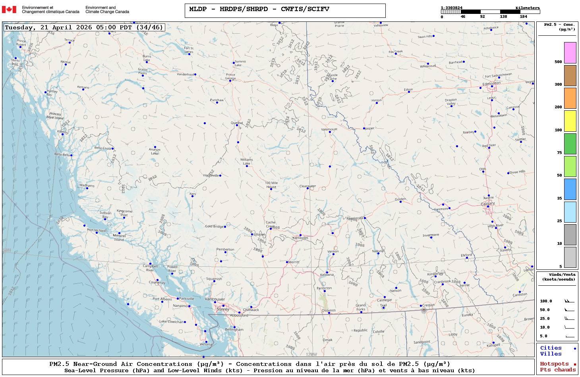Pick the orange 200–300 concentration swatch
This screenshot has width=580, height=377.
click(570, 98)
